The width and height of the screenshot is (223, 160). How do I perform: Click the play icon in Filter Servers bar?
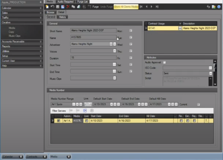click(92, 111)
